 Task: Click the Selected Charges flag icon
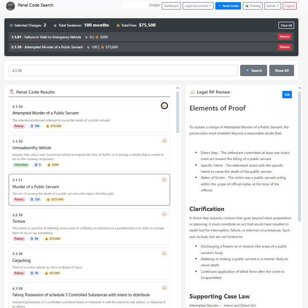coord(11,25)
